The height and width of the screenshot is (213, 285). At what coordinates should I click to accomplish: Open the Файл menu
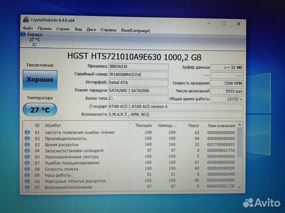[28, 28]
